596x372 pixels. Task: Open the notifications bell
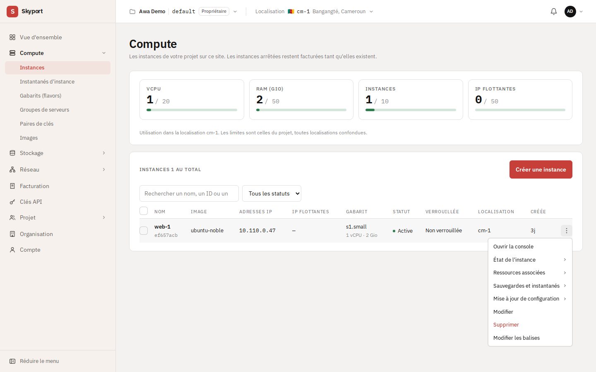(x=554, y=12)
